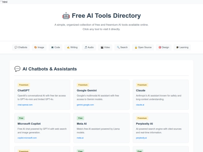The image size is (203, 152).
Task: Select the Video category pill
Action: pos(105,47)
